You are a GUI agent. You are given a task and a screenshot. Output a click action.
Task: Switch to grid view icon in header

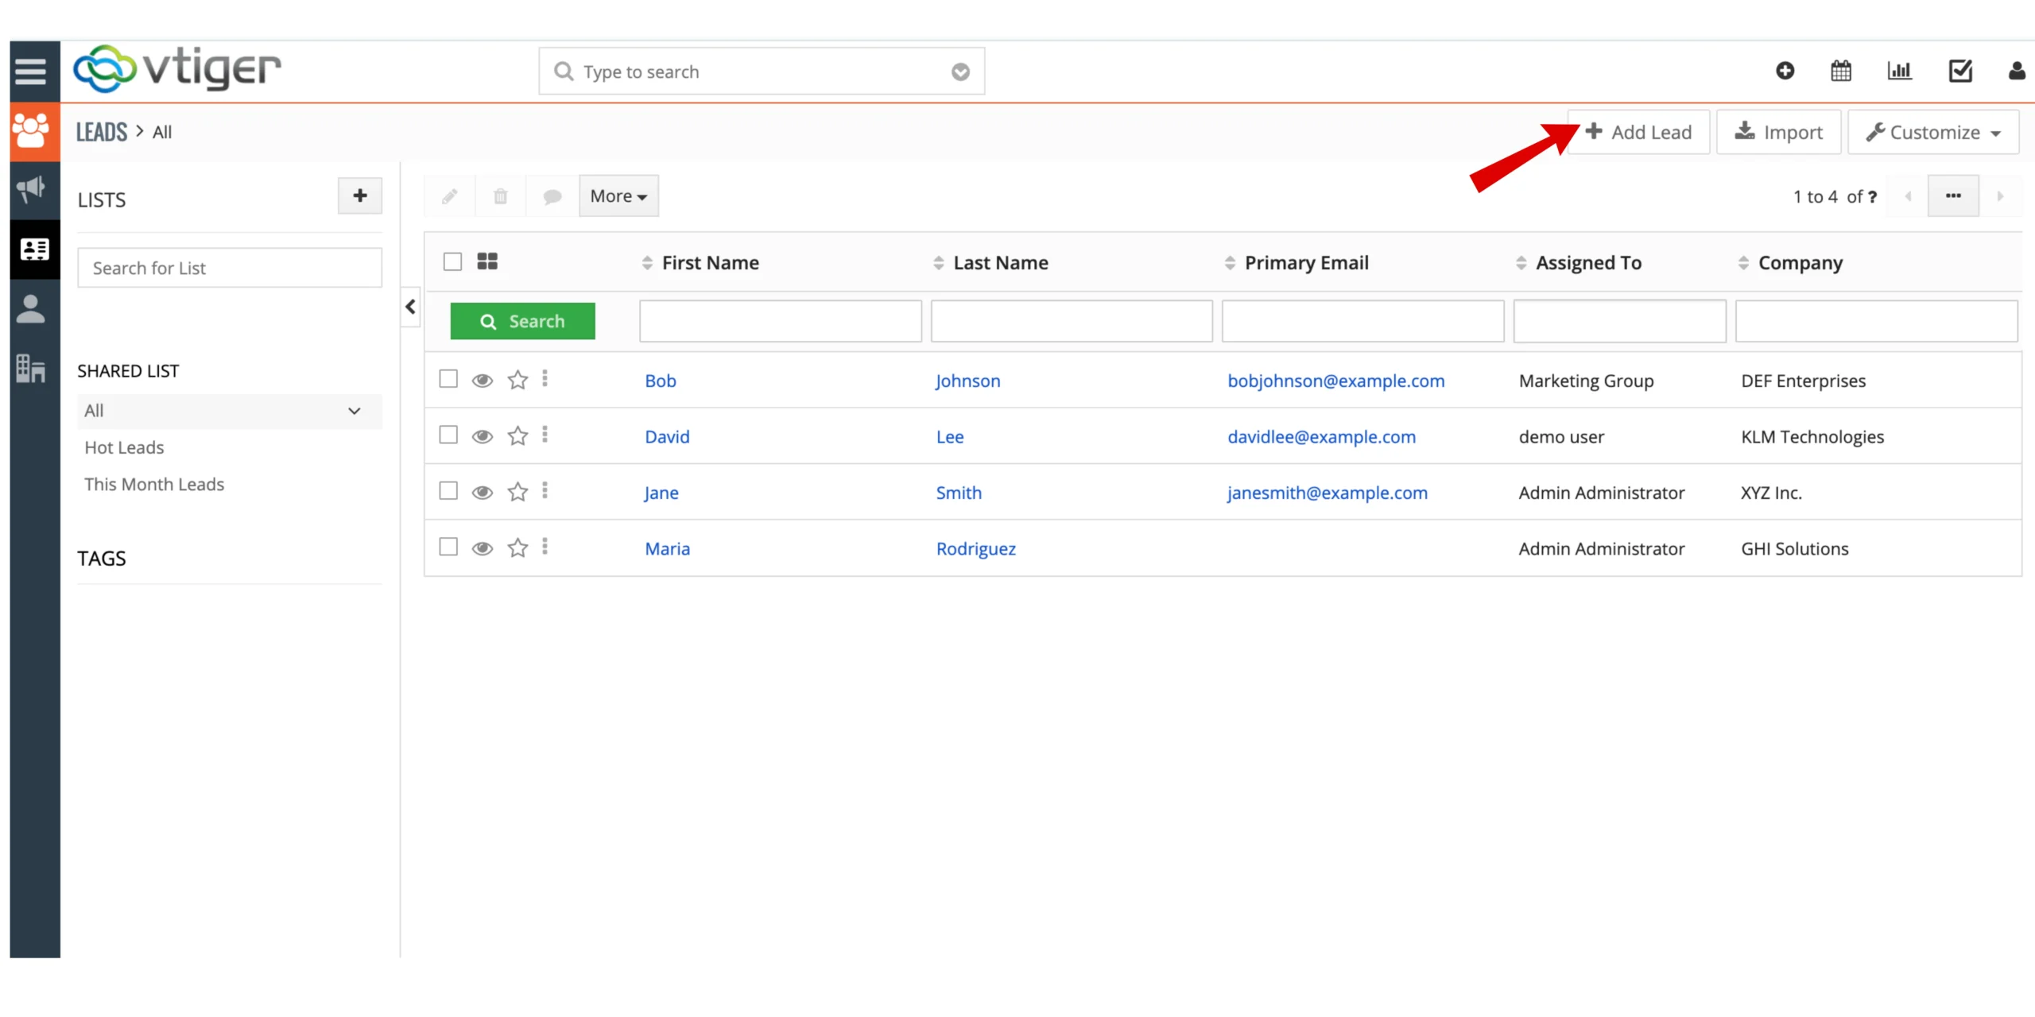coord(487,261)
